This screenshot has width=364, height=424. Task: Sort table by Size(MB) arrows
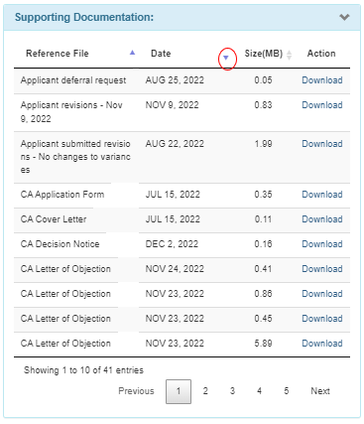pyautogui.click(x=289, y=55)
